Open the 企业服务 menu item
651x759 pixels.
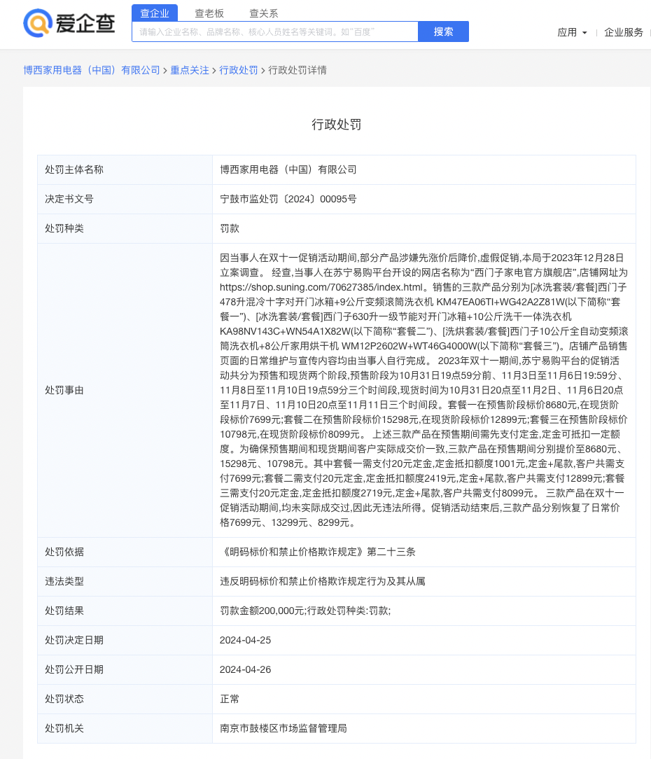tap(624, 32)
